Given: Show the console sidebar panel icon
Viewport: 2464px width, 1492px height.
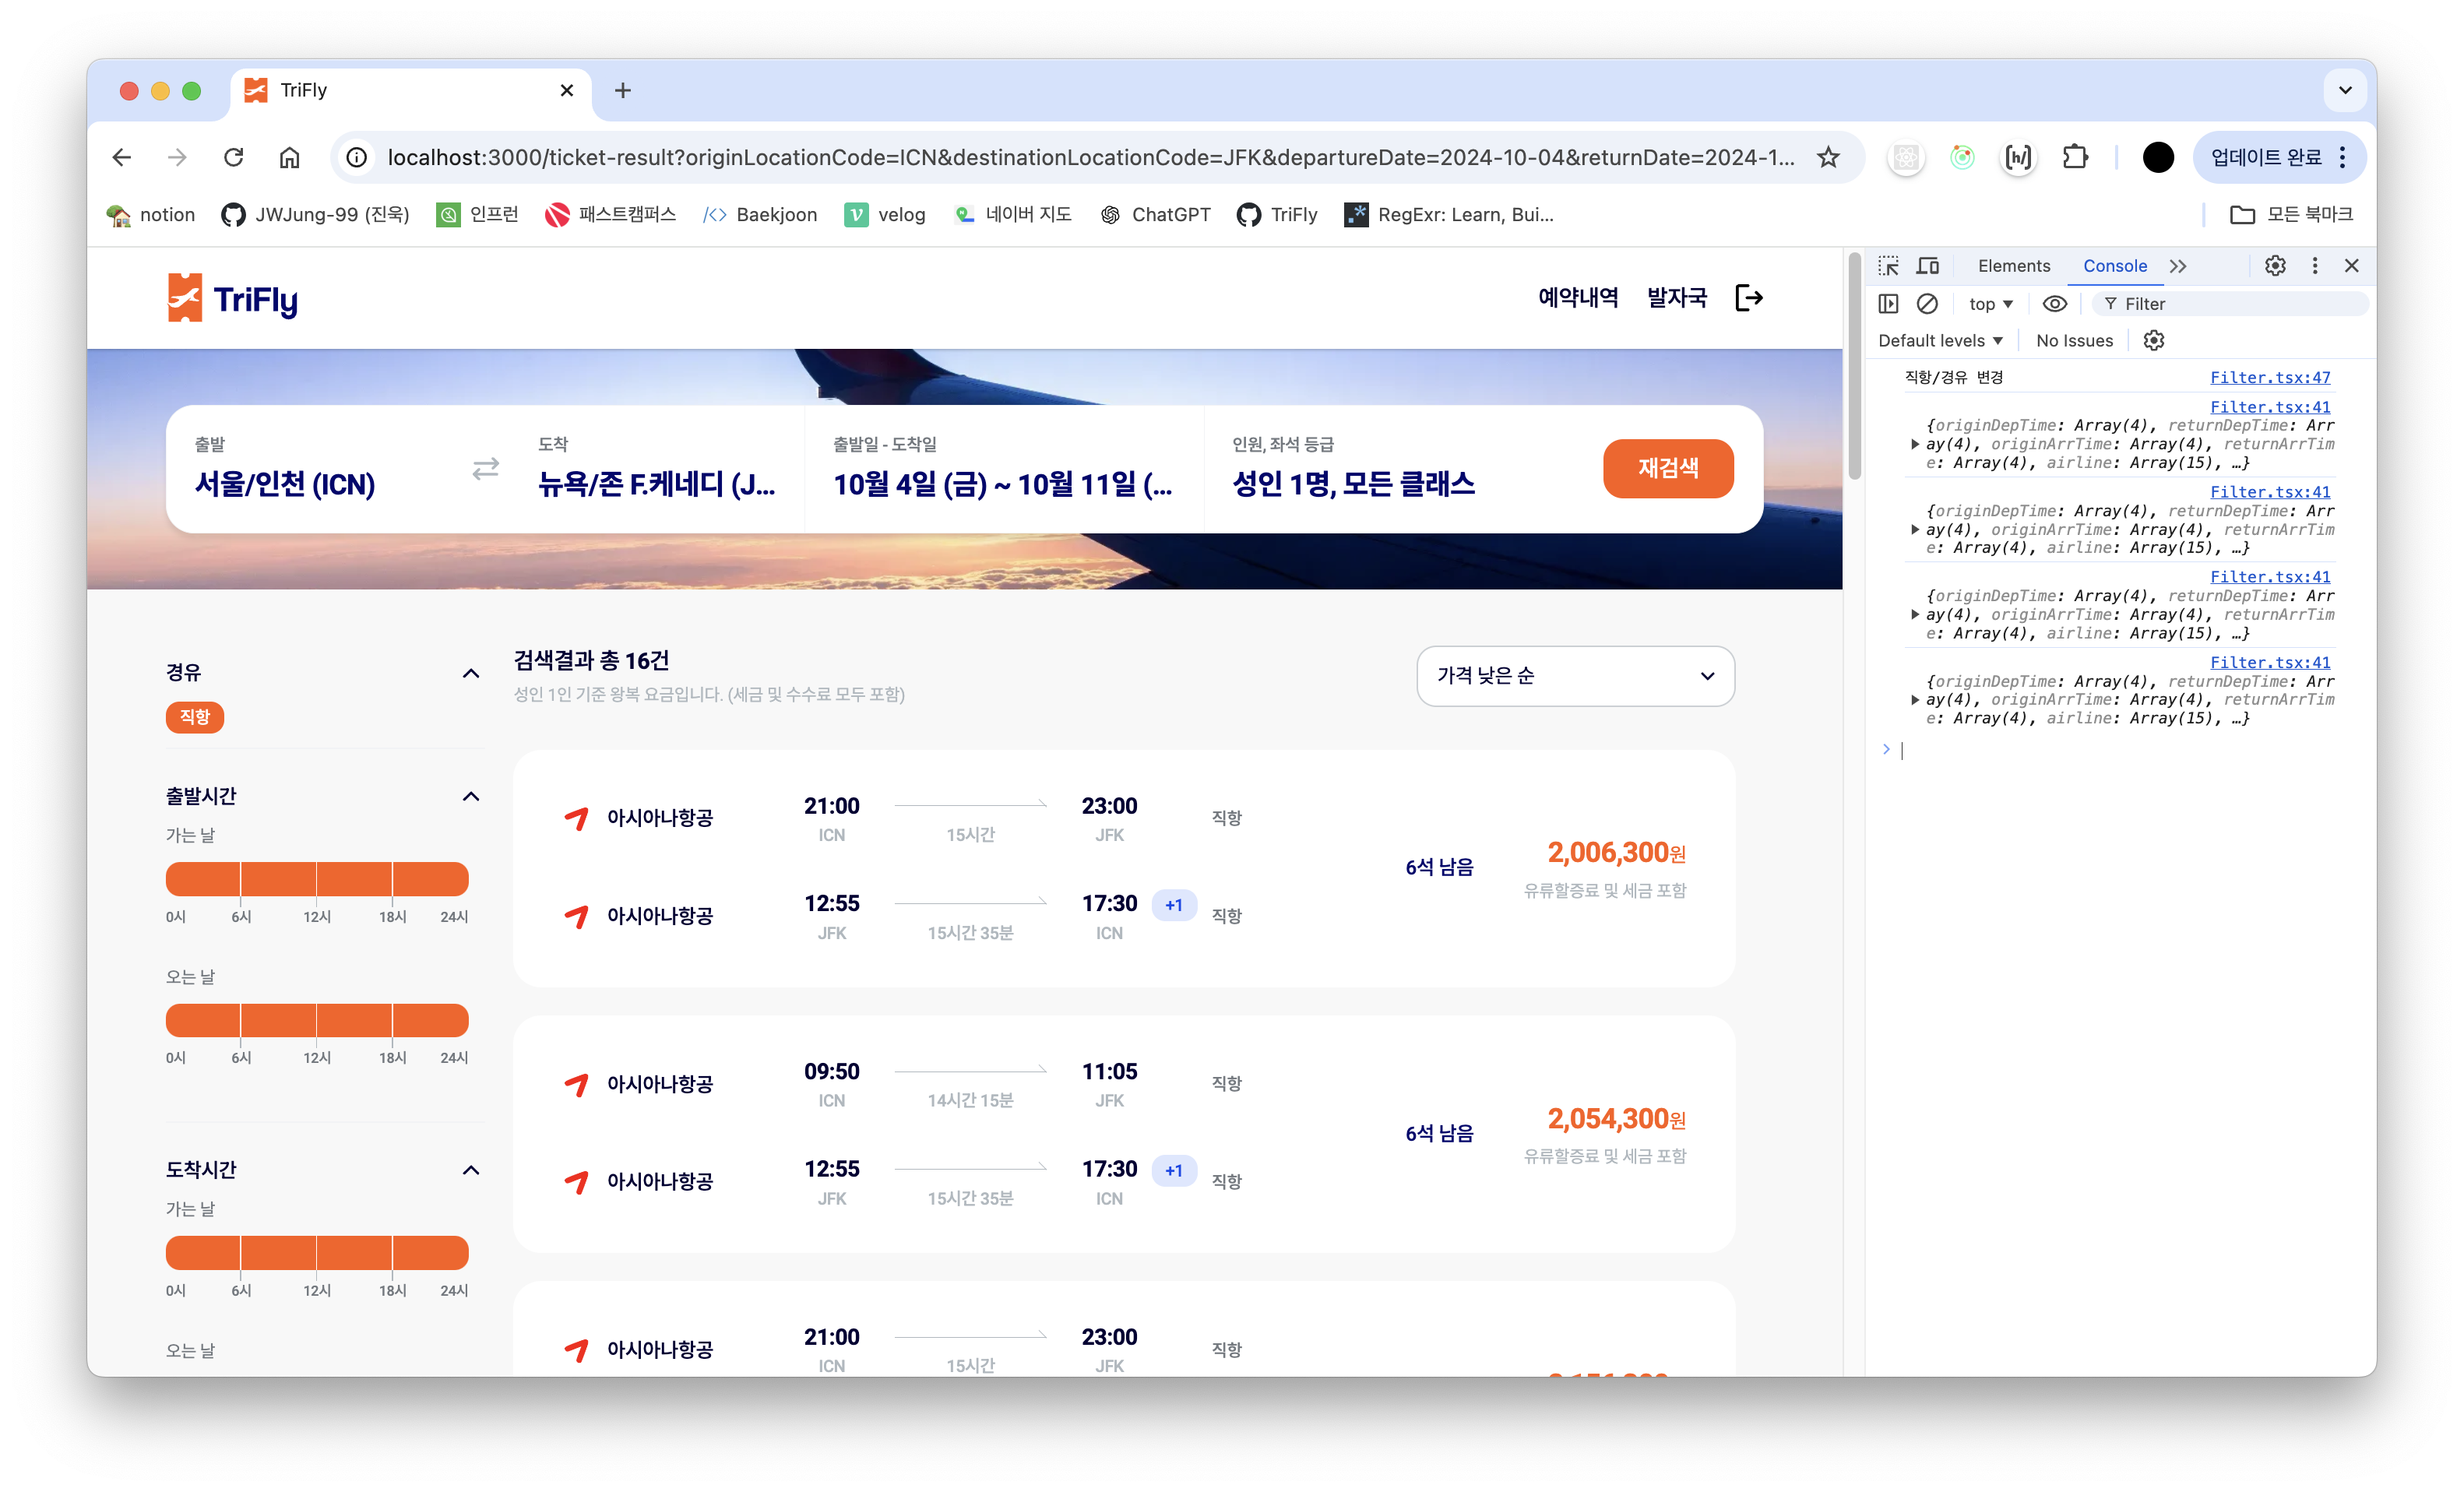Looking at the screenshot, I should tap(1888, 304).
